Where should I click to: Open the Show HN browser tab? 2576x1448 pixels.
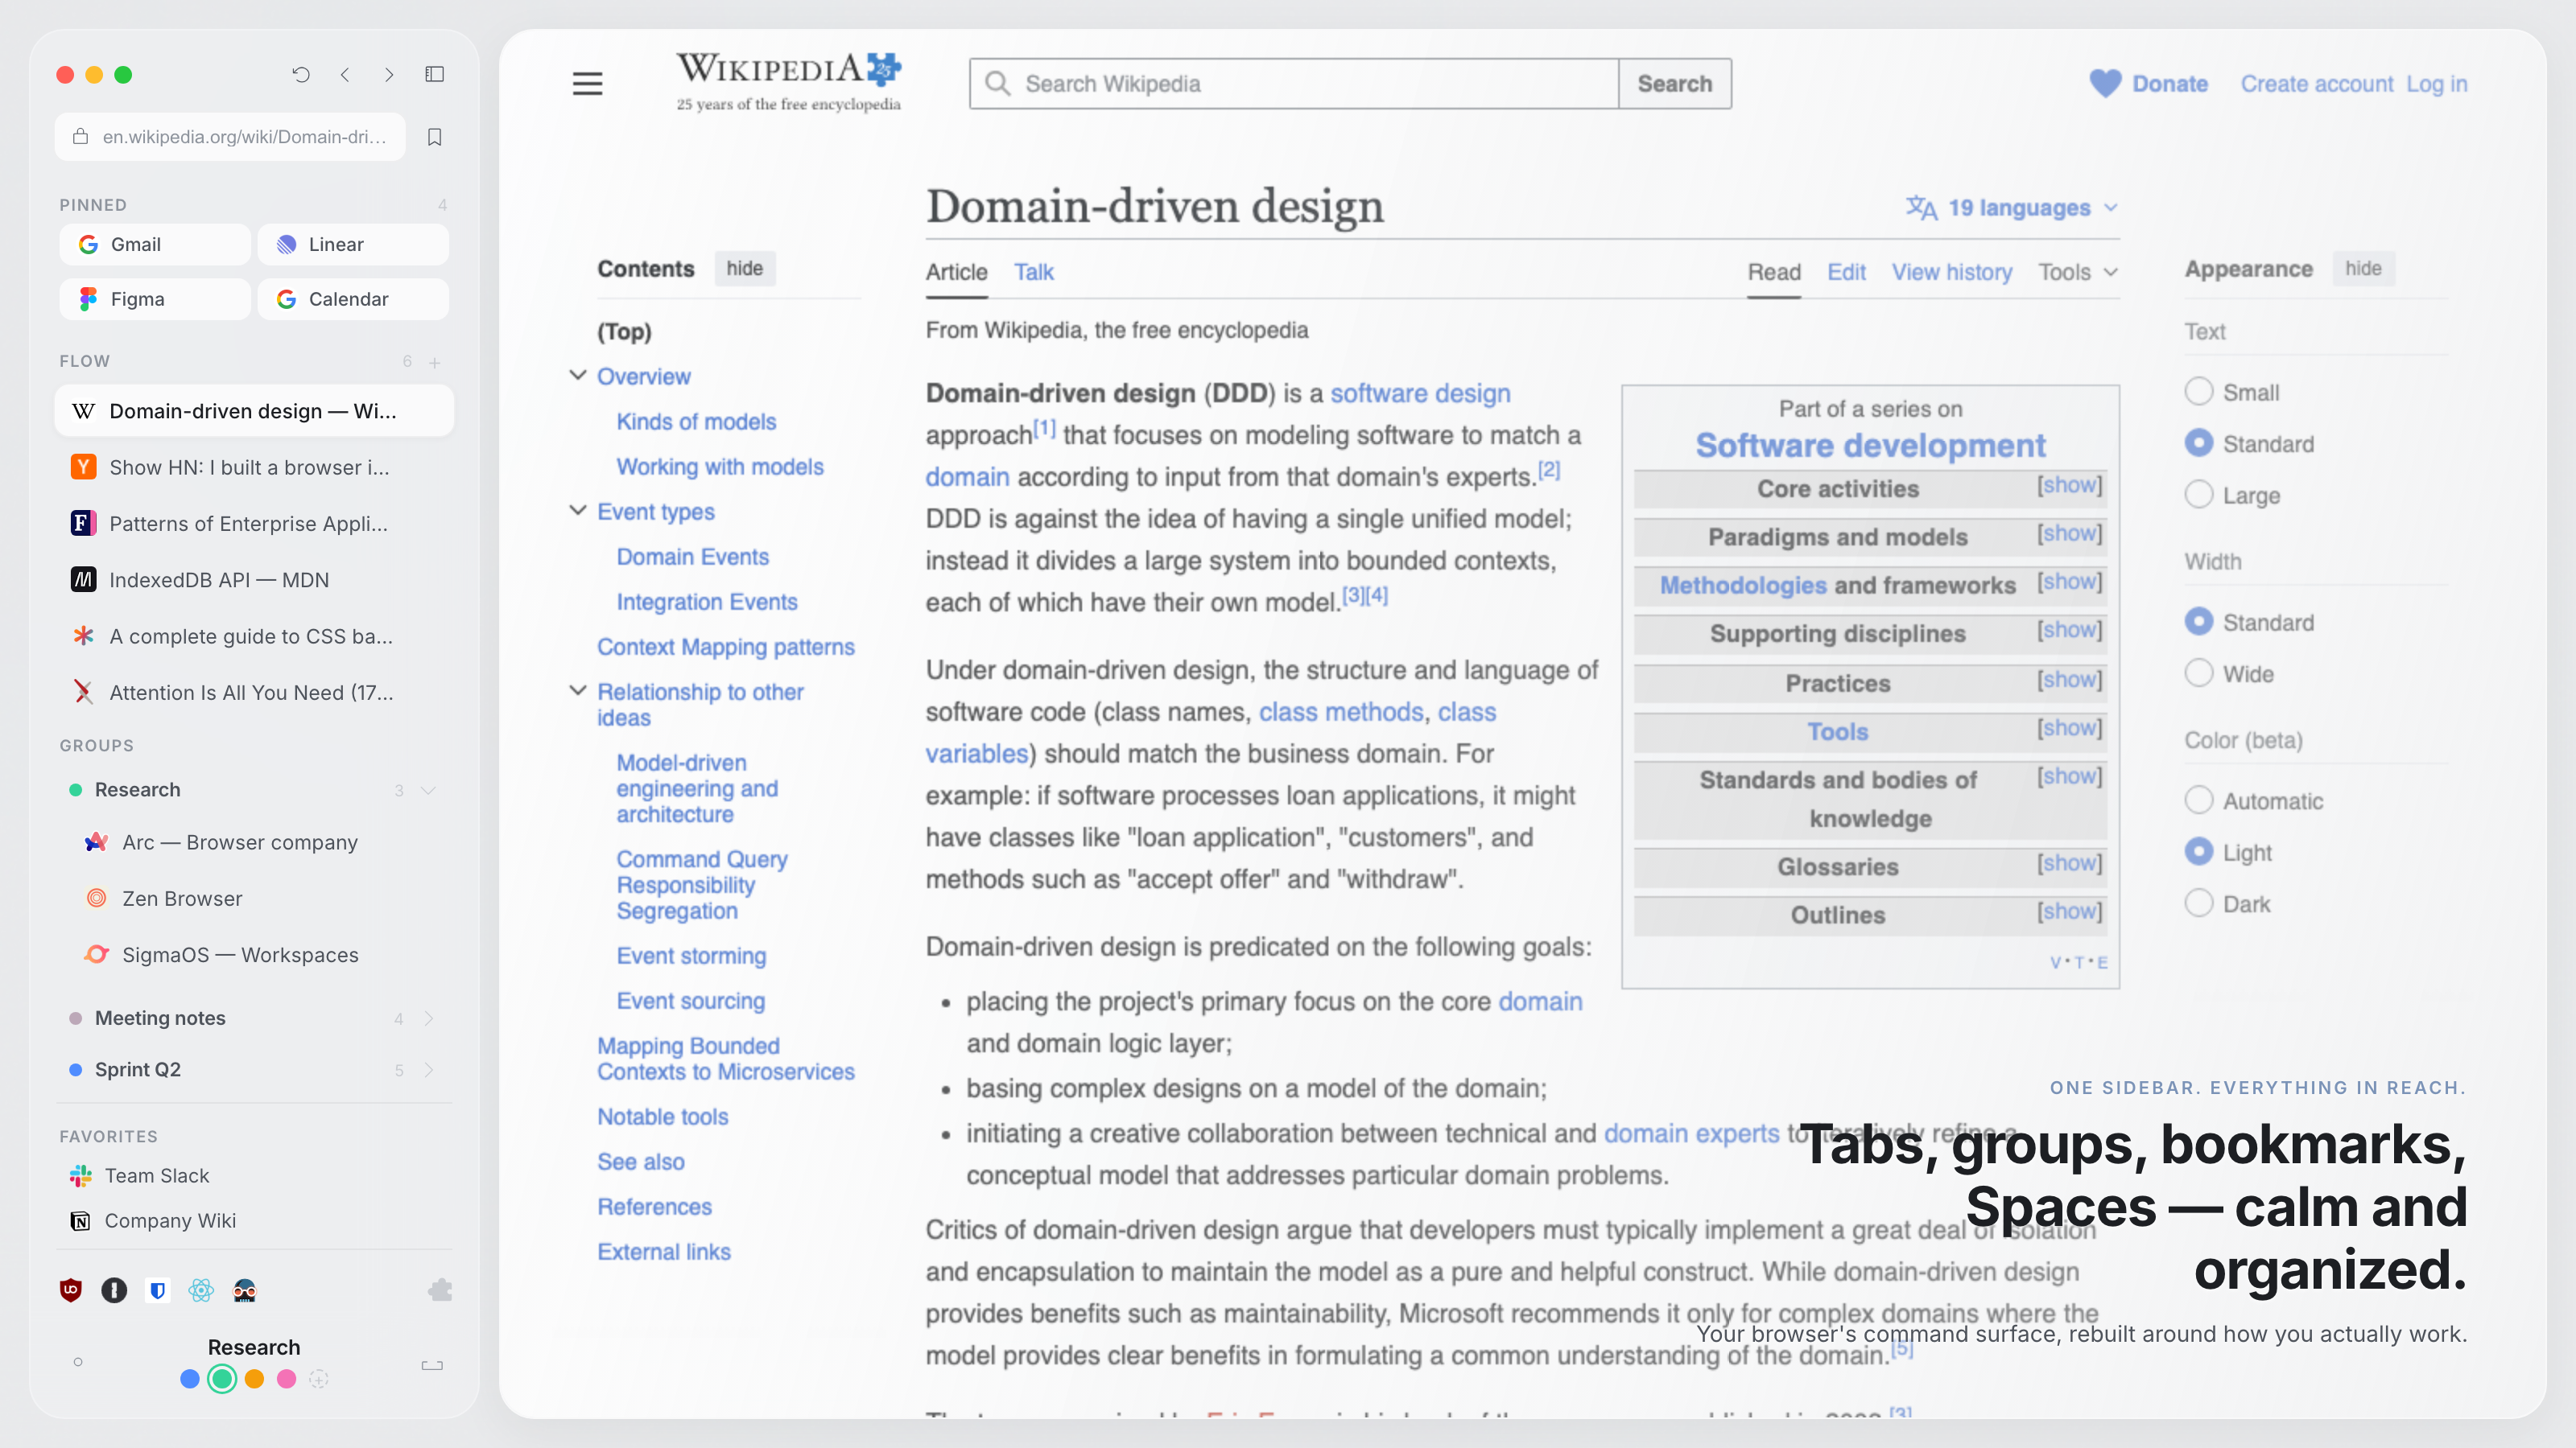(x=254, y=467)
